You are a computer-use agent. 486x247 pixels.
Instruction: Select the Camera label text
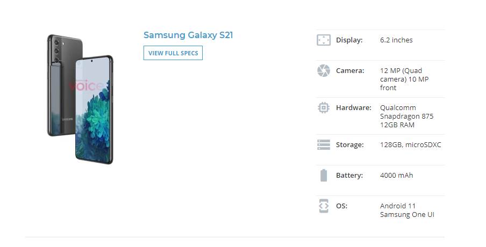coord(350,71)
